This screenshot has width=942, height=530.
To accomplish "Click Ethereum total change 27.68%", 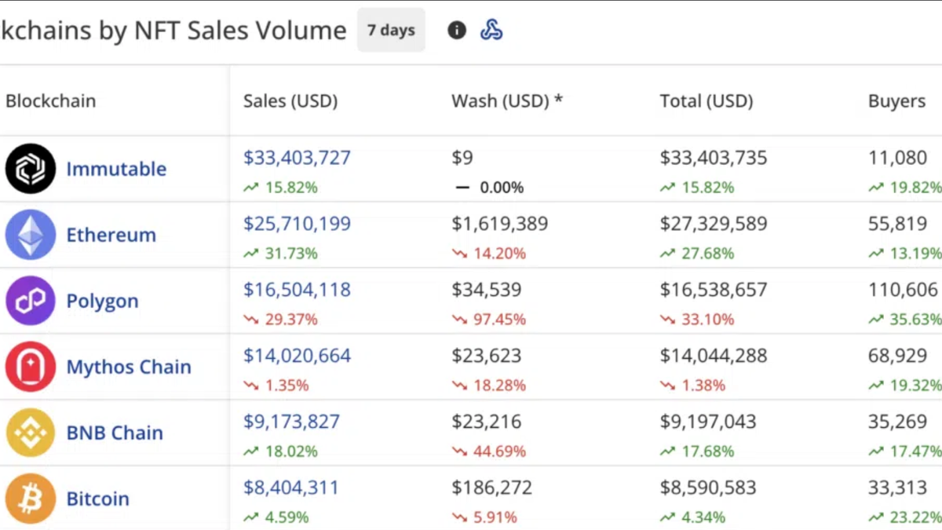I will (698, 254).
